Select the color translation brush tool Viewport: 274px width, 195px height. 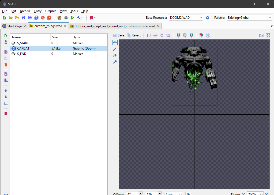click(115, 62)
